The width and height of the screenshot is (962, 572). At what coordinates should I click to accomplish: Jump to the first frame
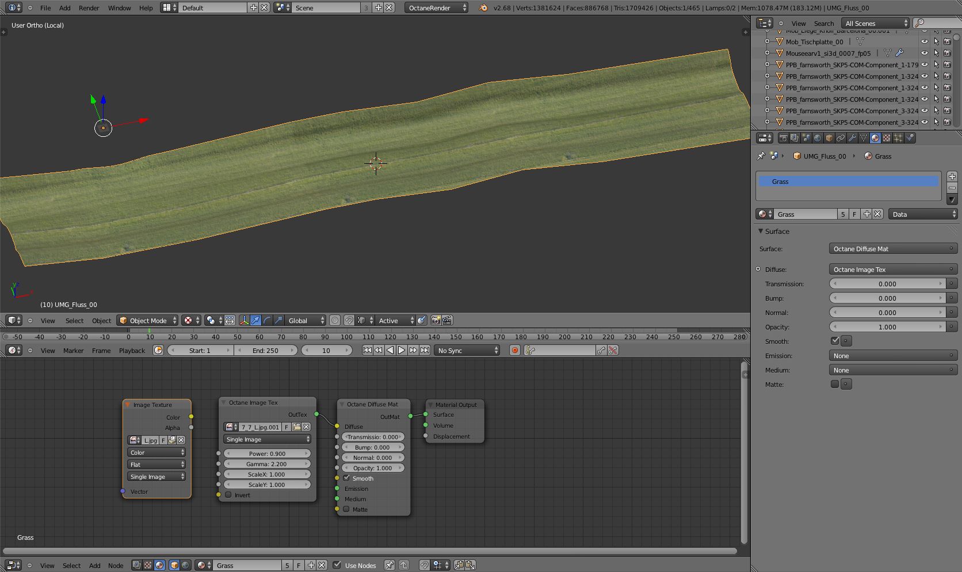click(367, 350)
